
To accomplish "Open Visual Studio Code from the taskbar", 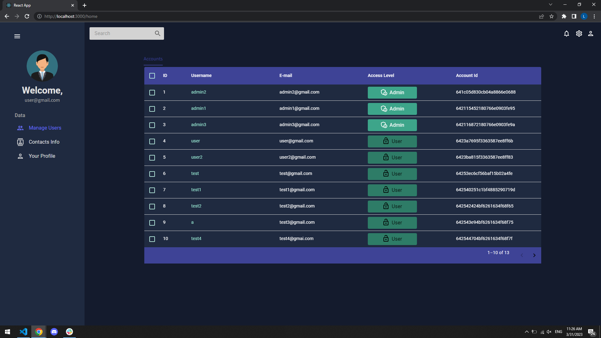I will click(x=23, y=331).
